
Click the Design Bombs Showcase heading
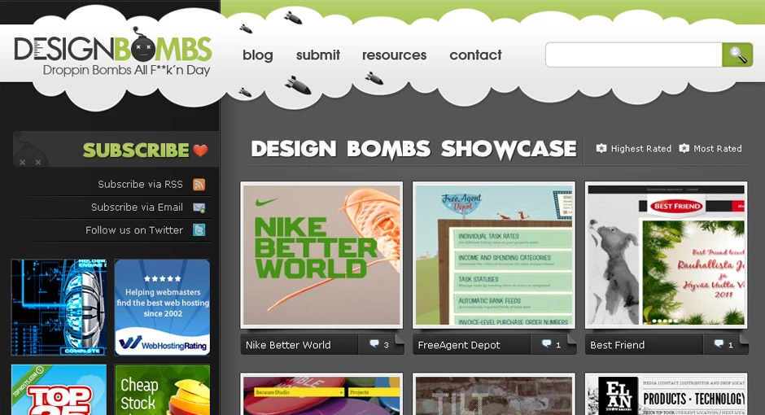coord(413,149)
